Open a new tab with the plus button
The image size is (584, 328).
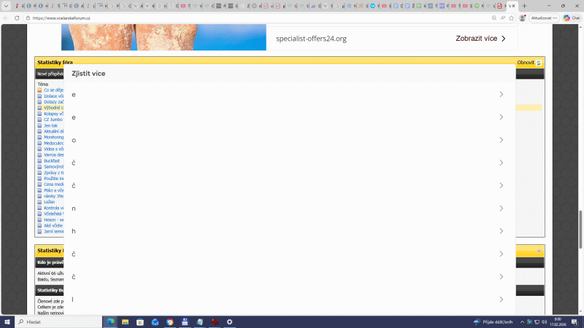pos(524,6)
